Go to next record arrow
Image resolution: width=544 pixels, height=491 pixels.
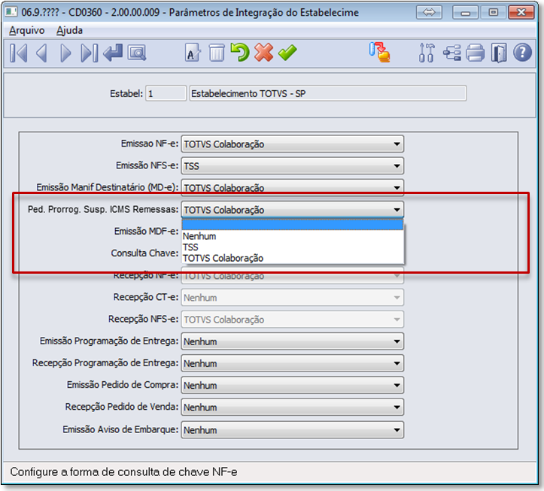pos(65,53)
